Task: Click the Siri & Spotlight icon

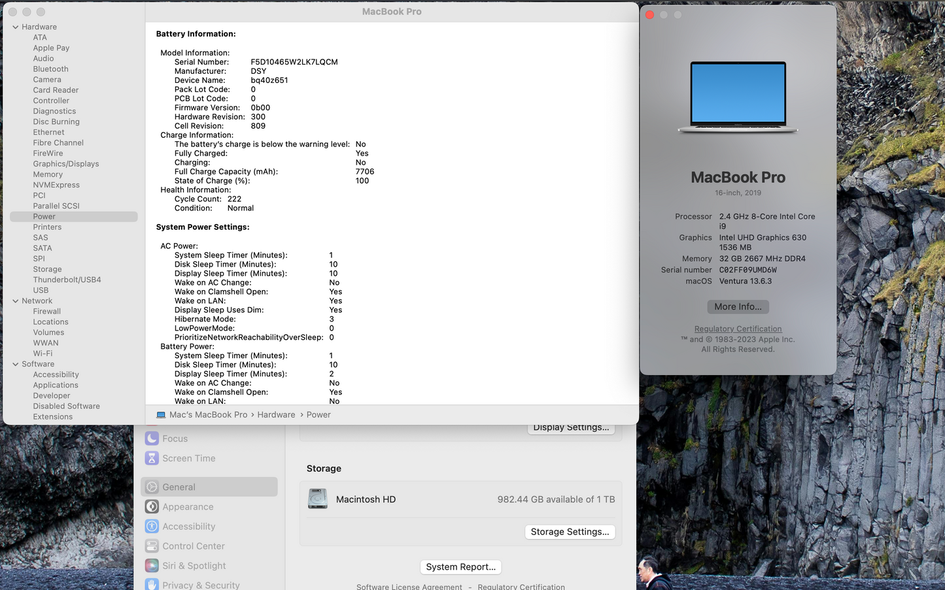Action: tap(152, 565)
